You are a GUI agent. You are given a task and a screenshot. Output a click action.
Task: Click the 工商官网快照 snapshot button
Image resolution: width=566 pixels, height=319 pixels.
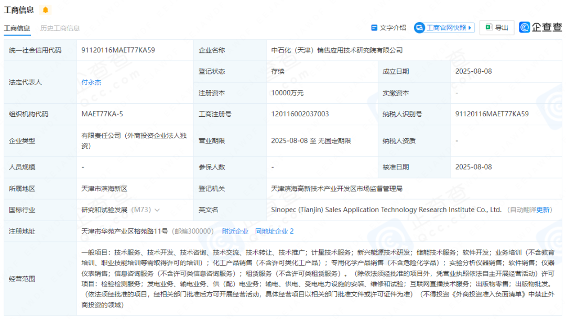click(444, 28)
